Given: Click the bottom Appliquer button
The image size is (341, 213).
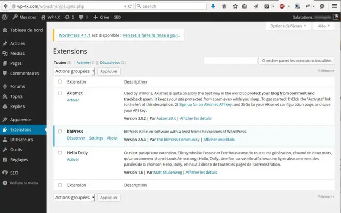Looking at the screenshot, I should click(109, 198).
